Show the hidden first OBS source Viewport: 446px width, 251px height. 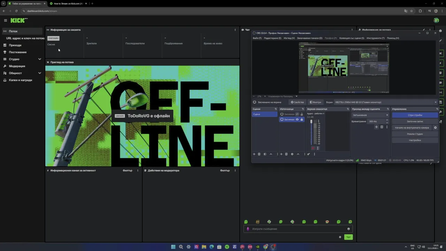click(x=297, y=114)
